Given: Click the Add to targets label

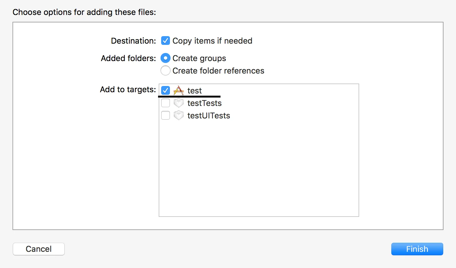Looking at the screenshot, I should (128, 89).
